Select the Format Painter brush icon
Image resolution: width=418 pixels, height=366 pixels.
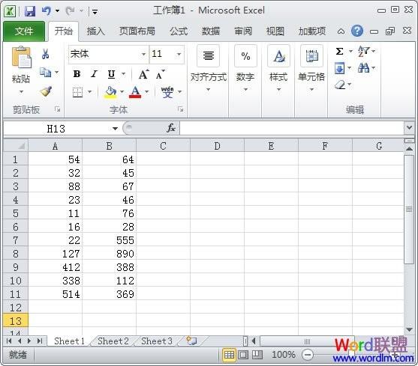click(x=46, y=92)
